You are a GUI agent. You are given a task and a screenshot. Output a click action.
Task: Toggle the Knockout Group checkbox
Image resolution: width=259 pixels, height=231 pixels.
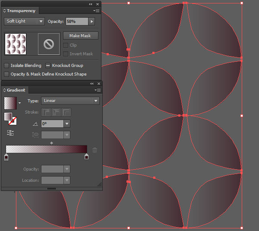(48, 66)
